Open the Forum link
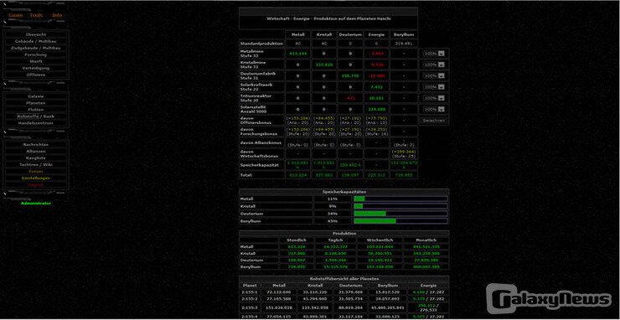 point(36,171)
